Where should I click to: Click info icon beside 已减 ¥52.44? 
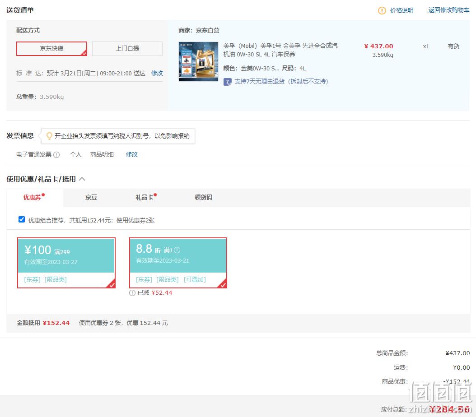coord(132,293)
